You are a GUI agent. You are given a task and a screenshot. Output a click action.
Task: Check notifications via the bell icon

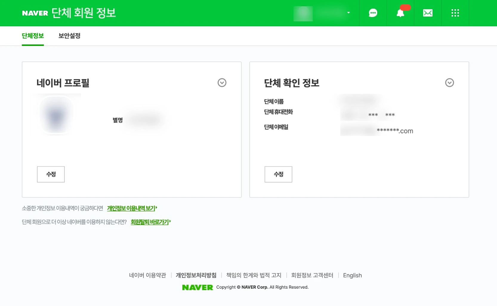click(400, 13)
